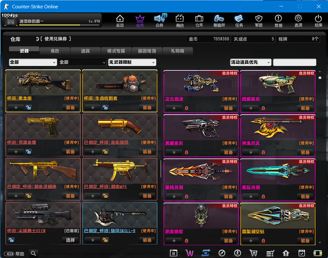Open the 选项 options gear
Viewport: 328px width, 258px height.
coord(298,21)
